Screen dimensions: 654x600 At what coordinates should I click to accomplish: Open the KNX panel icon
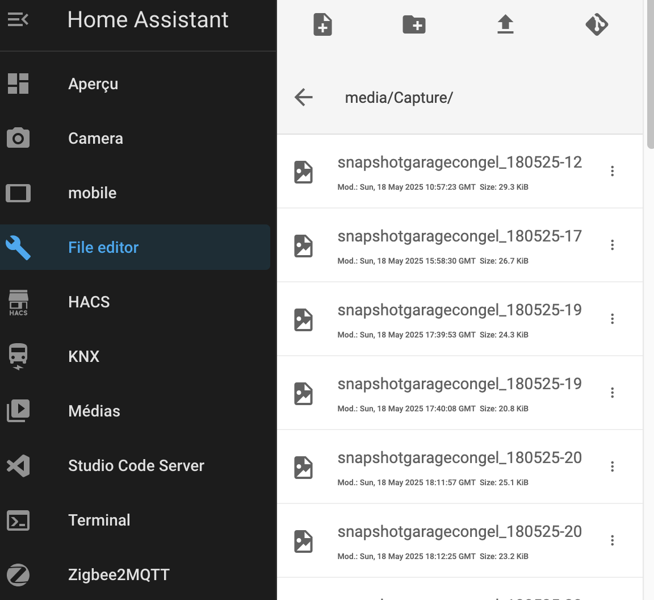tap(18, 357)
